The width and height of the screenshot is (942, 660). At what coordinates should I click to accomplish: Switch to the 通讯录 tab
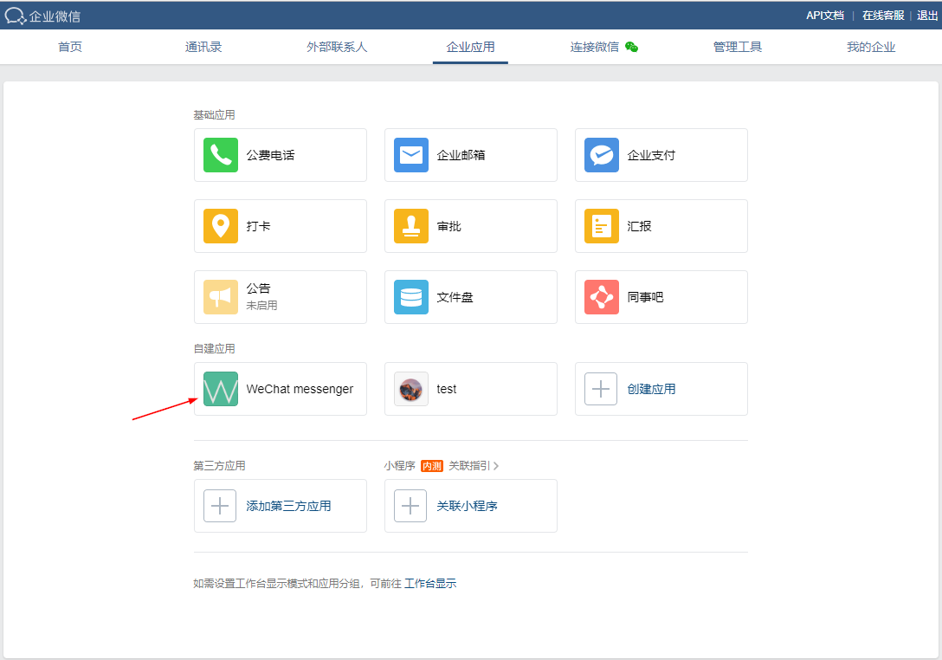point(203,47)
